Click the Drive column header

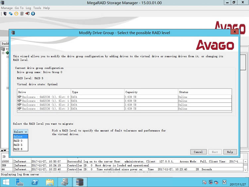coord(44,92)
